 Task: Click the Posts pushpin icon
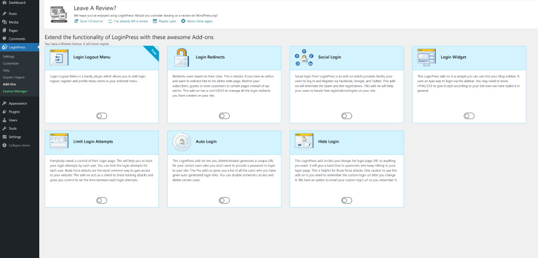click(x=4, y=14)
